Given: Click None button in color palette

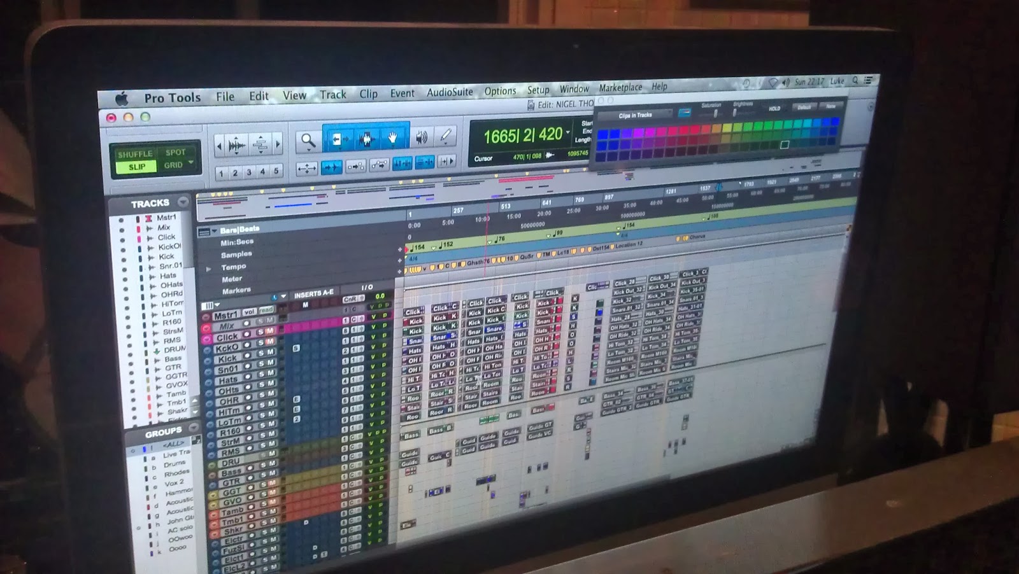Looking at the screenshot, I should 830,106.
